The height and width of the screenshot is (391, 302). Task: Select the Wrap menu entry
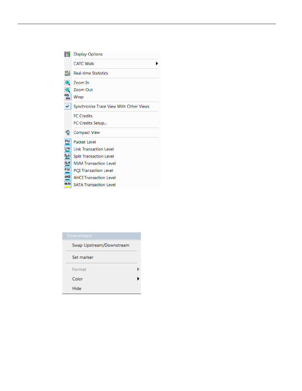click(79, 97)
